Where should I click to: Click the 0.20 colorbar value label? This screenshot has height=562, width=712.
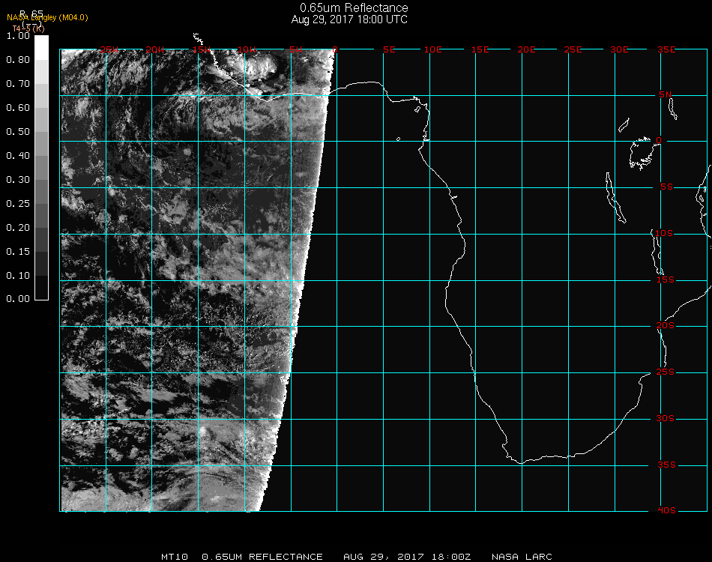click(18, 228)
